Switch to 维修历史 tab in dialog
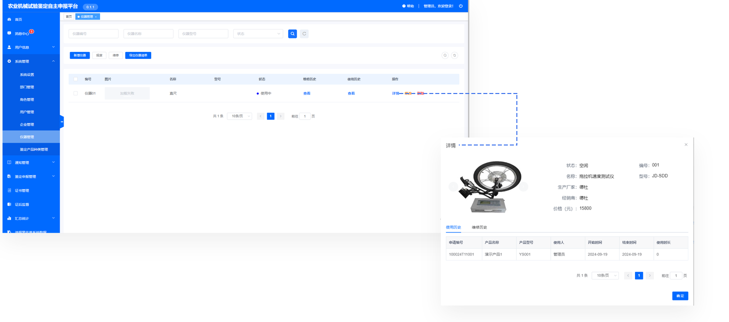The width and height of the screenshot is (729, 322). 479,227
